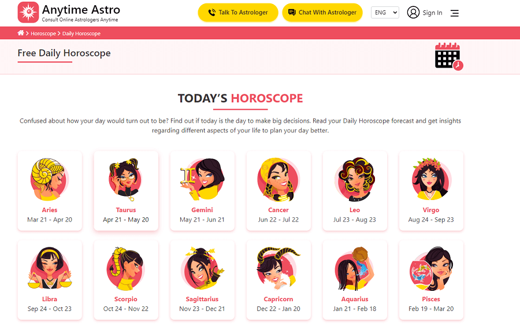Open the Virgo horoscope card
The height and width of the screenshot is (333, 520).
pyautogui.click(x=431, y=191)
